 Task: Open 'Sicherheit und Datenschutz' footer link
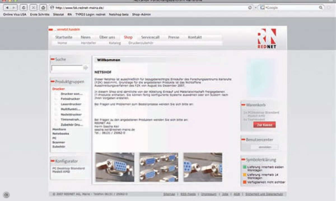pos(264,194)
